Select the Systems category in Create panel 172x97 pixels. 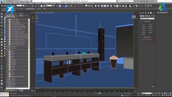154,16
